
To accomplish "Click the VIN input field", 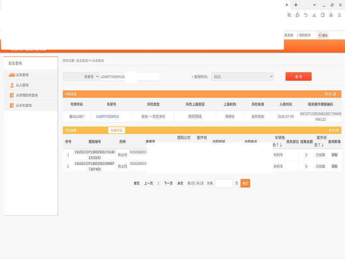I will (x=130, y=77).
